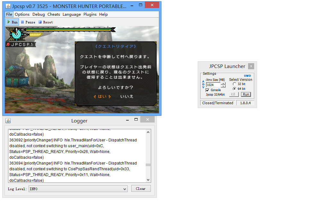Open the Log Level dropdown

click(78, 189)
